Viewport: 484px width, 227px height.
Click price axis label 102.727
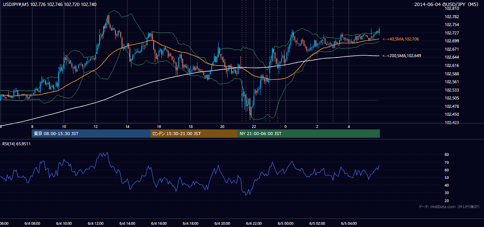click(451, 33)
